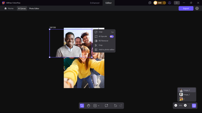Open the Enhancer tab
The image size is (202, 113).
click(x=95, y=3)
